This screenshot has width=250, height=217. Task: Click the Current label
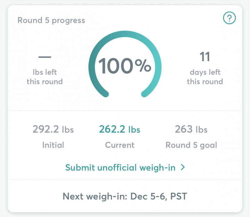tap(120, 145)
